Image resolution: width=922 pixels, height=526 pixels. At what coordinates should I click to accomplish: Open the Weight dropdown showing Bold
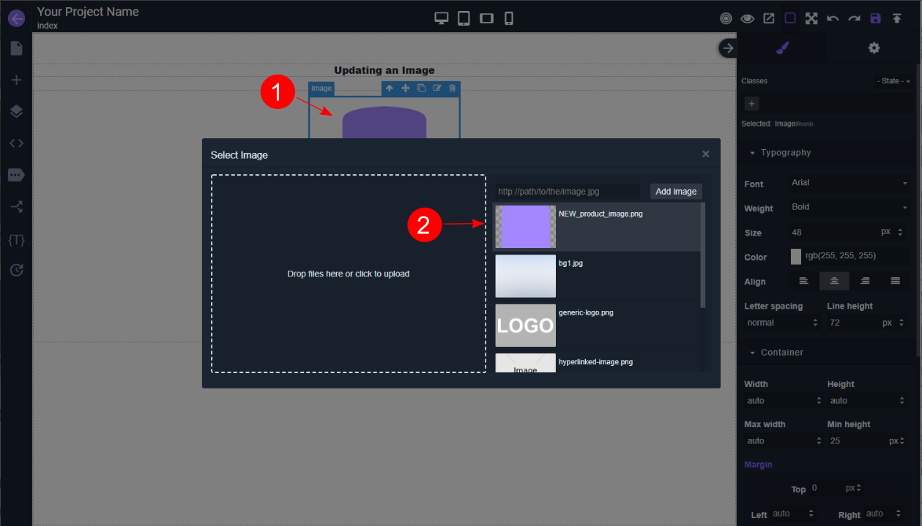(x=849, y=207)
